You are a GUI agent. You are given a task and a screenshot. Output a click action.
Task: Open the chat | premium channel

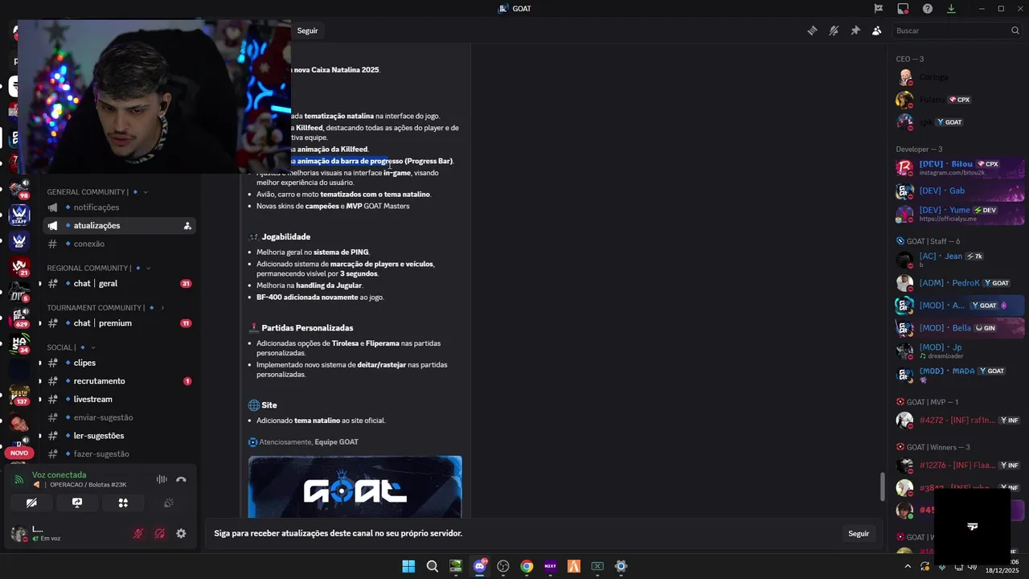point(120,323)
